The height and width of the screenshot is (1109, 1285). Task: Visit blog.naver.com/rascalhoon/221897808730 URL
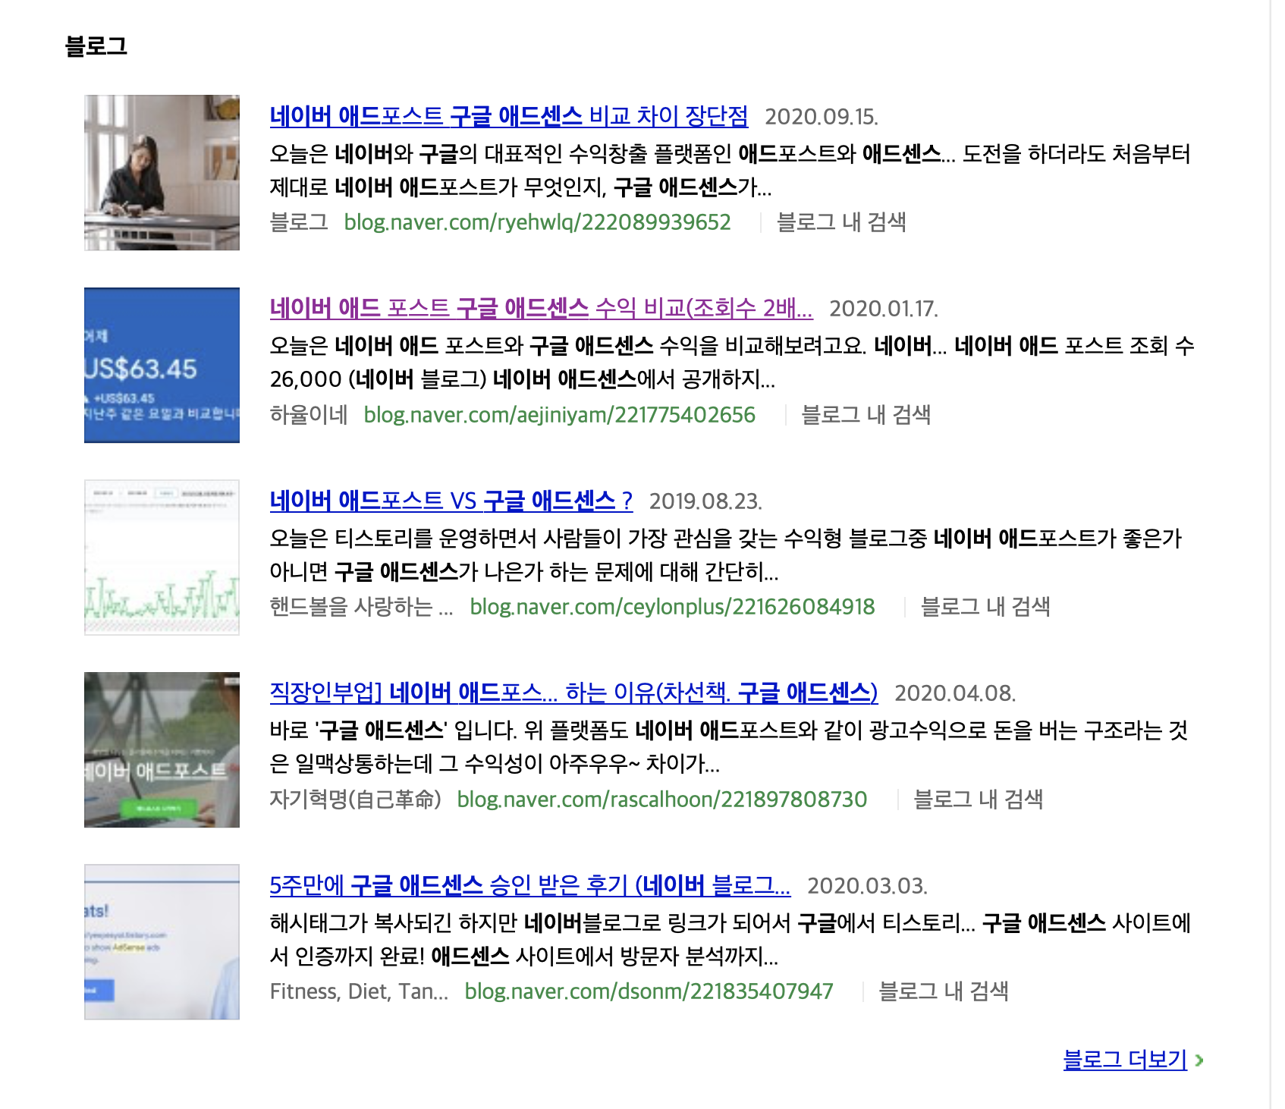coord(662,800)
